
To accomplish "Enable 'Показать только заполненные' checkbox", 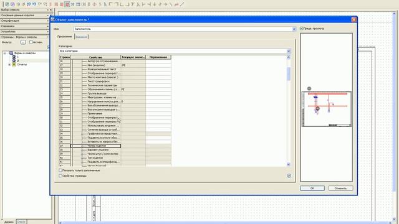I will pyautogui.click(x=60, y=170).
